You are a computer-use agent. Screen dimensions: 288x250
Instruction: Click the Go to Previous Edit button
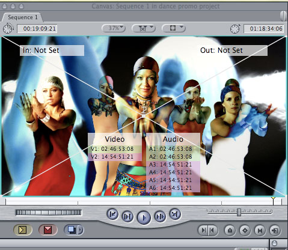pyautogui.click(x=112, y=215)
